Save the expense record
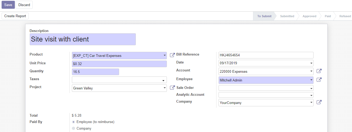The image size is (352, 132). coord(8,5)
